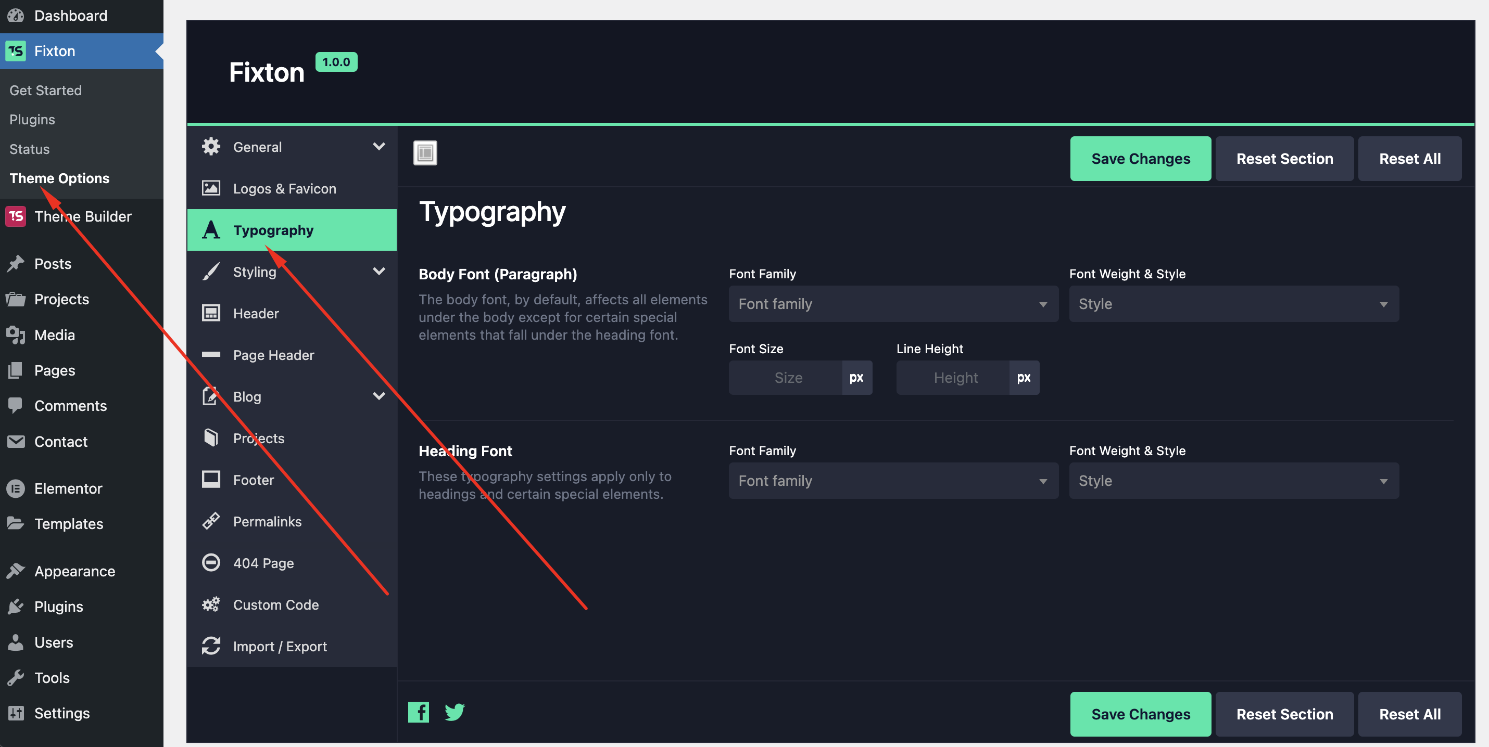
Task: Expand the General section chevron
Action: click(378, 147)
